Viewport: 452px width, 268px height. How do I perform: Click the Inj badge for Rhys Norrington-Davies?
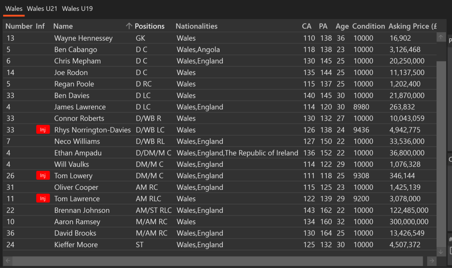point(43,130)
